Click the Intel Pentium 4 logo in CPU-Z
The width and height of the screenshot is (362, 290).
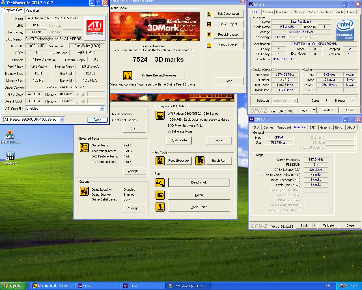point(345,30)
